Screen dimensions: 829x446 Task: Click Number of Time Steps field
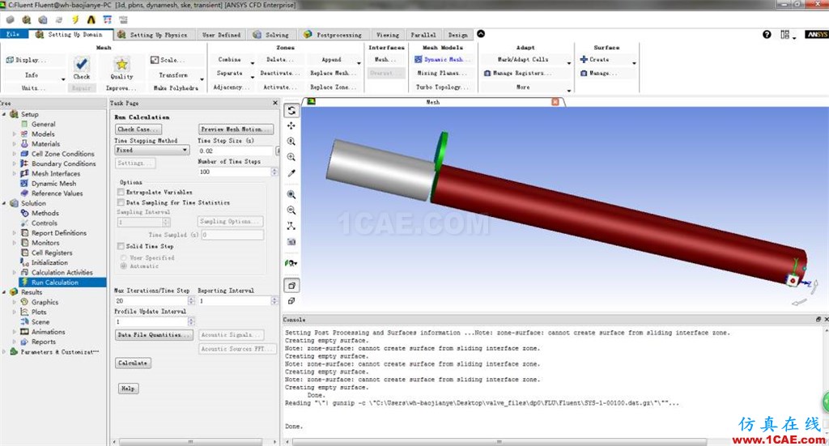click(234, 172)
